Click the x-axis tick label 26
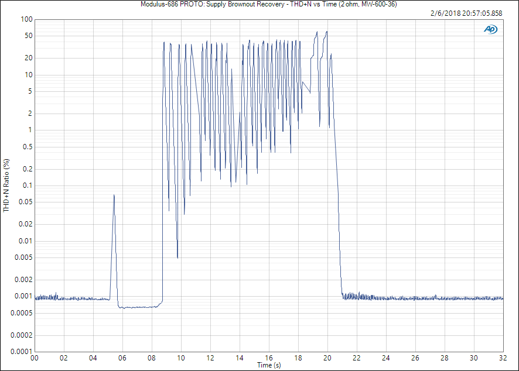The width and height of the screenshot is (519, 371). pyautogui.click(x=415, y=358)
